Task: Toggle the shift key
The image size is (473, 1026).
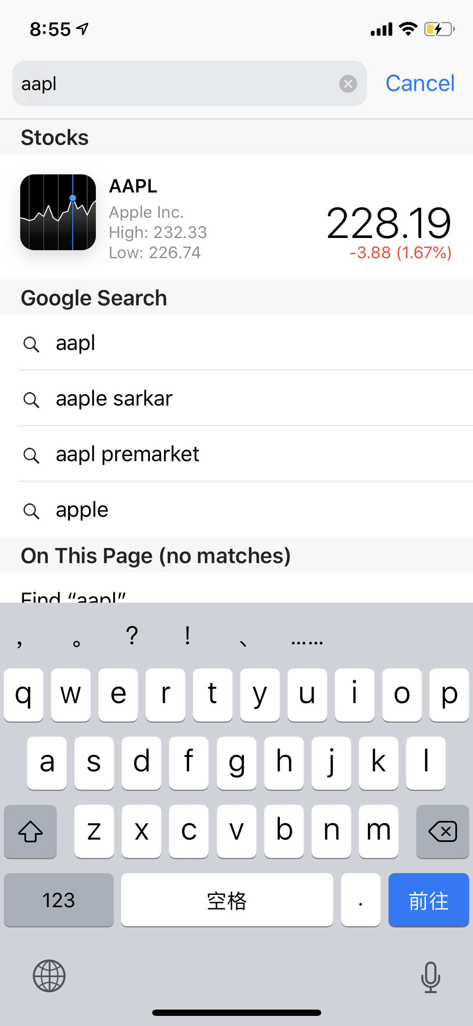Action: 30,831
